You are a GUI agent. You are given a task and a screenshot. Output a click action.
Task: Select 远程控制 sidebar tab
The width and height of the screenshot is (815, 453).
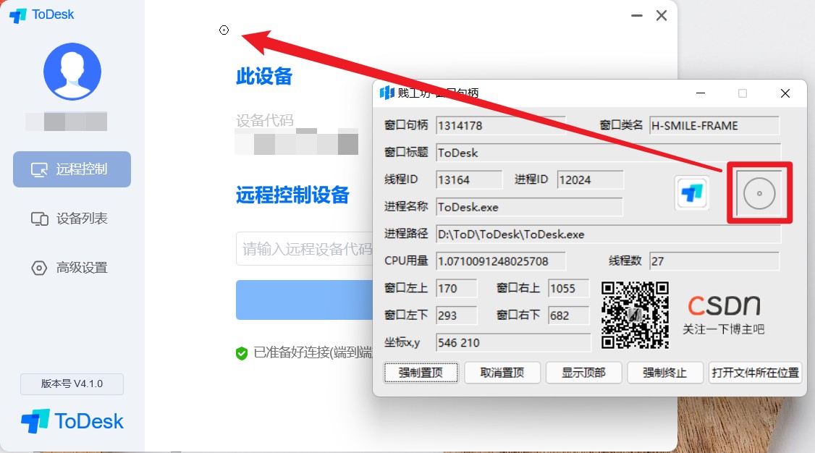pos(72,169)
